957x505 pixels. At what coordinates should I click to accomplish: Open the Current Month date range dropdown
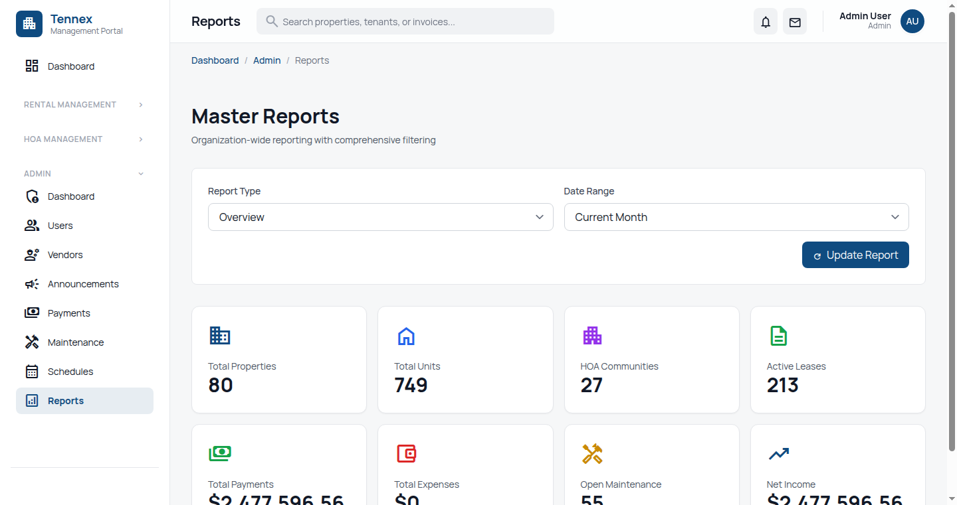pyautogui.click(x=736, y=217)
